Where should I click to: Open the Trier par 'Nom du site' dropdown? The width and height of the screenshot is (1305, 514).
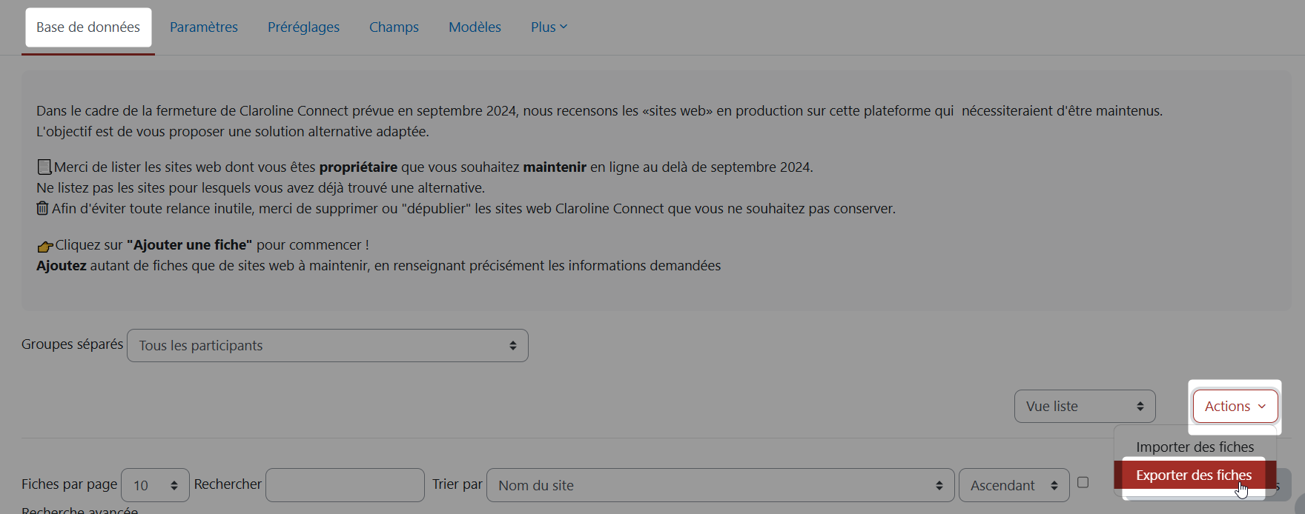[x=719, y=485]
